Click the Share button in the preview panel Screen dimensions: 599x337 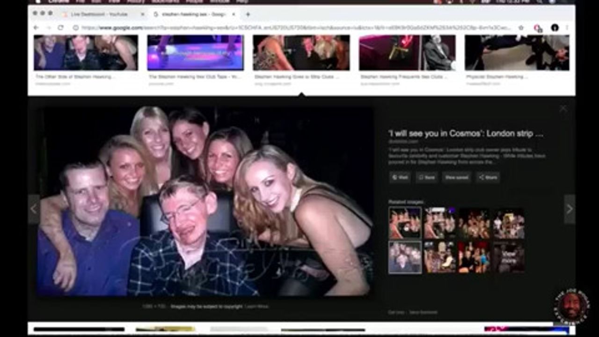coord(488,177)
